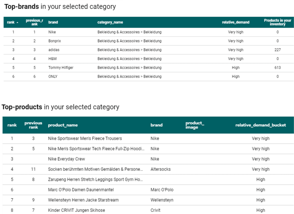The image size is (294, 214).
Task: Click category_name column header in Top-brands
Action: 110,22
